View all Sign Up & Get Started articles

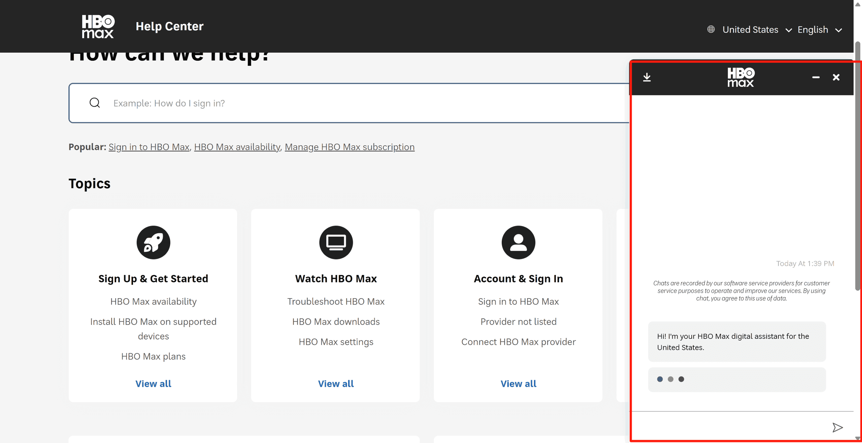(153, 384)
